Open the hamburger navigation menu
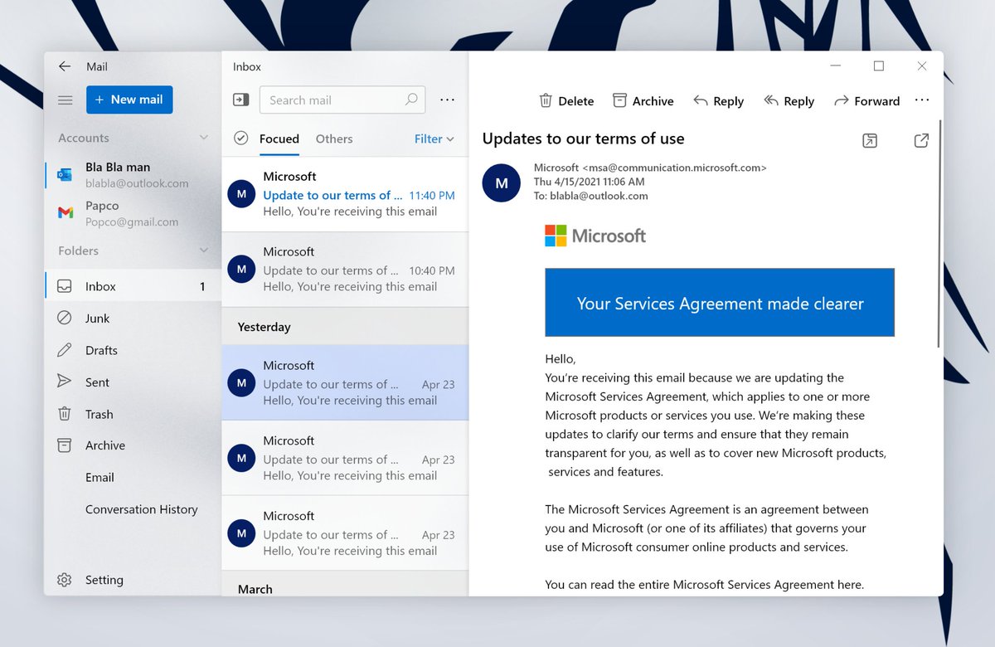995x647 pixels. [x=65, y=100]
